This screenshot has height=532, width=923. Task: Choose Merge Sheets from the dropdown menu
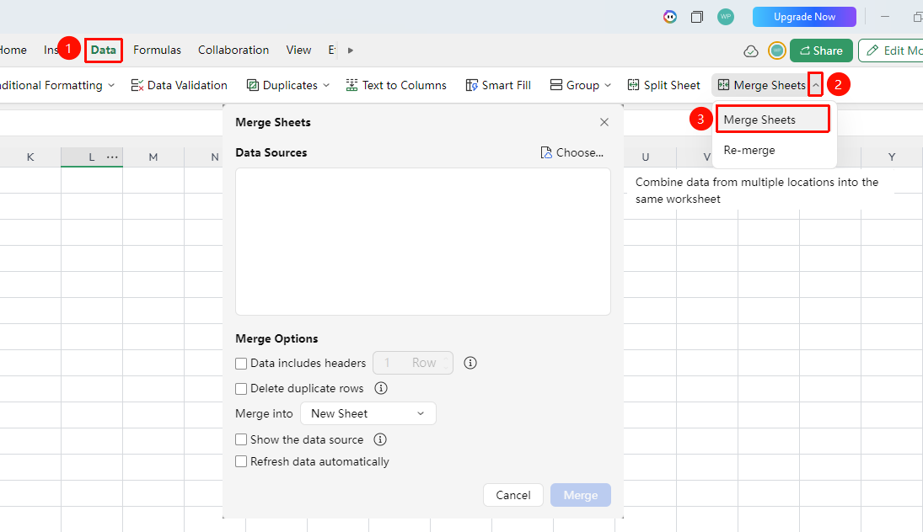(x=774, y=120)
